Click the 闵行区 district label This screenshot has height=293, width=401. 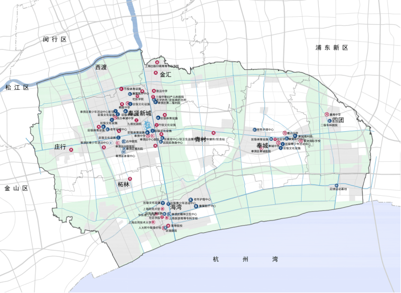[54, 39]
